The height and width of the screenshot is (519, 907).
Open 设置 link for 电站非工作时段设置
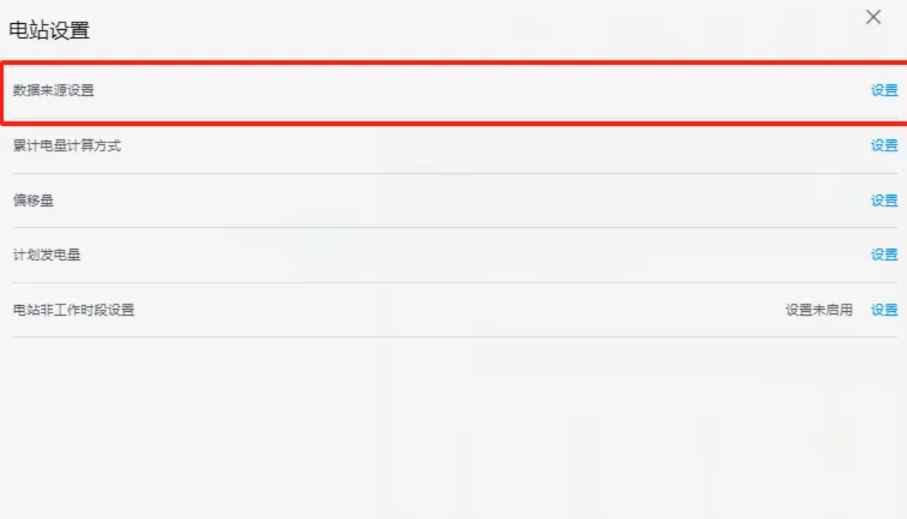pos(884,310)
